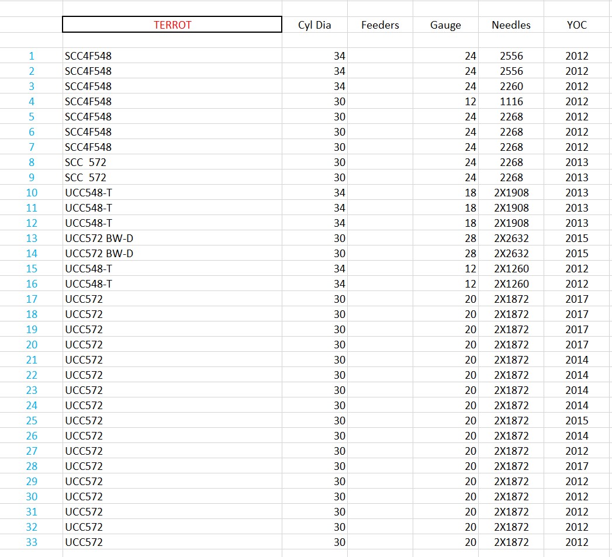The height and width of the screenshot is (557, 612).
Task: Click the Needles column header
Action: pos(511,25)
